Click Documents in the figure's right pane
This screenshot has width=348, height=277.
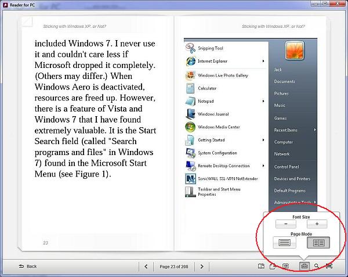point(284,81)
